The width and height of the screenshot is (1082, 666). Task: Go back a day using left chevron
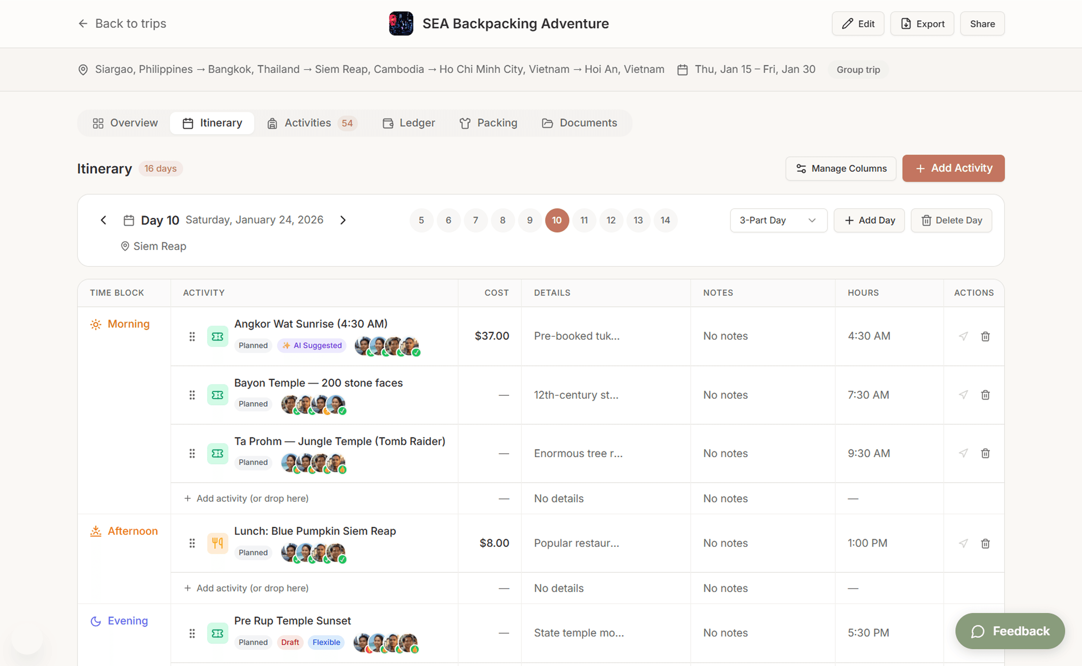tap(104, 220)
